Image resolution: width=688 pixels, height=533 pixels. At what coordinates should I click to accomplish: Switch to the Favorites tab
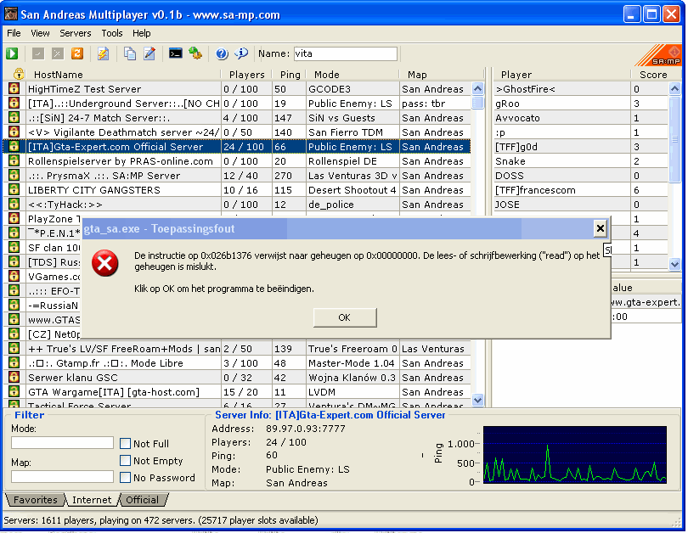coord(35,500)
